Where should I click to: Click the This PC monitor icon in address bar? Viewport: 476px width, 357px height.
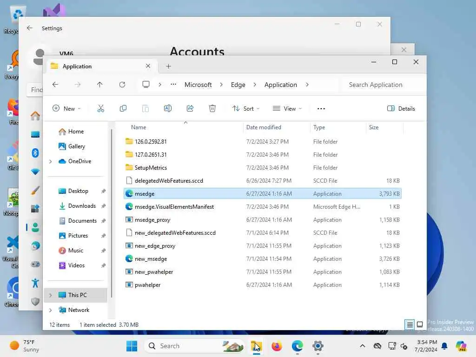pyautogui.click(x=145, y=85)
